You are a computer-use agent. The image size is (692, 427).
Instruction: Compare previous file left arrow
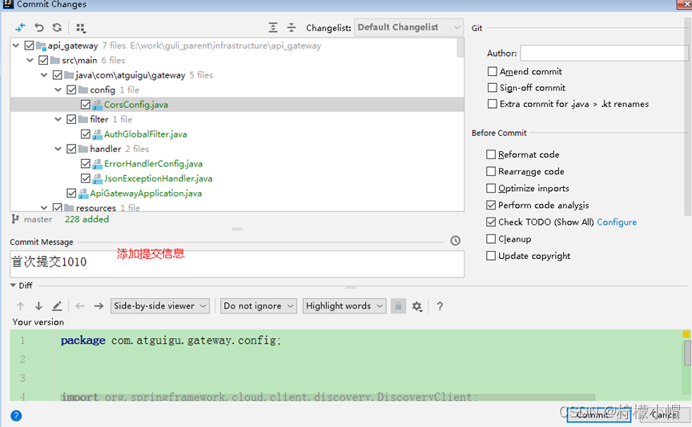coord(80,305)
